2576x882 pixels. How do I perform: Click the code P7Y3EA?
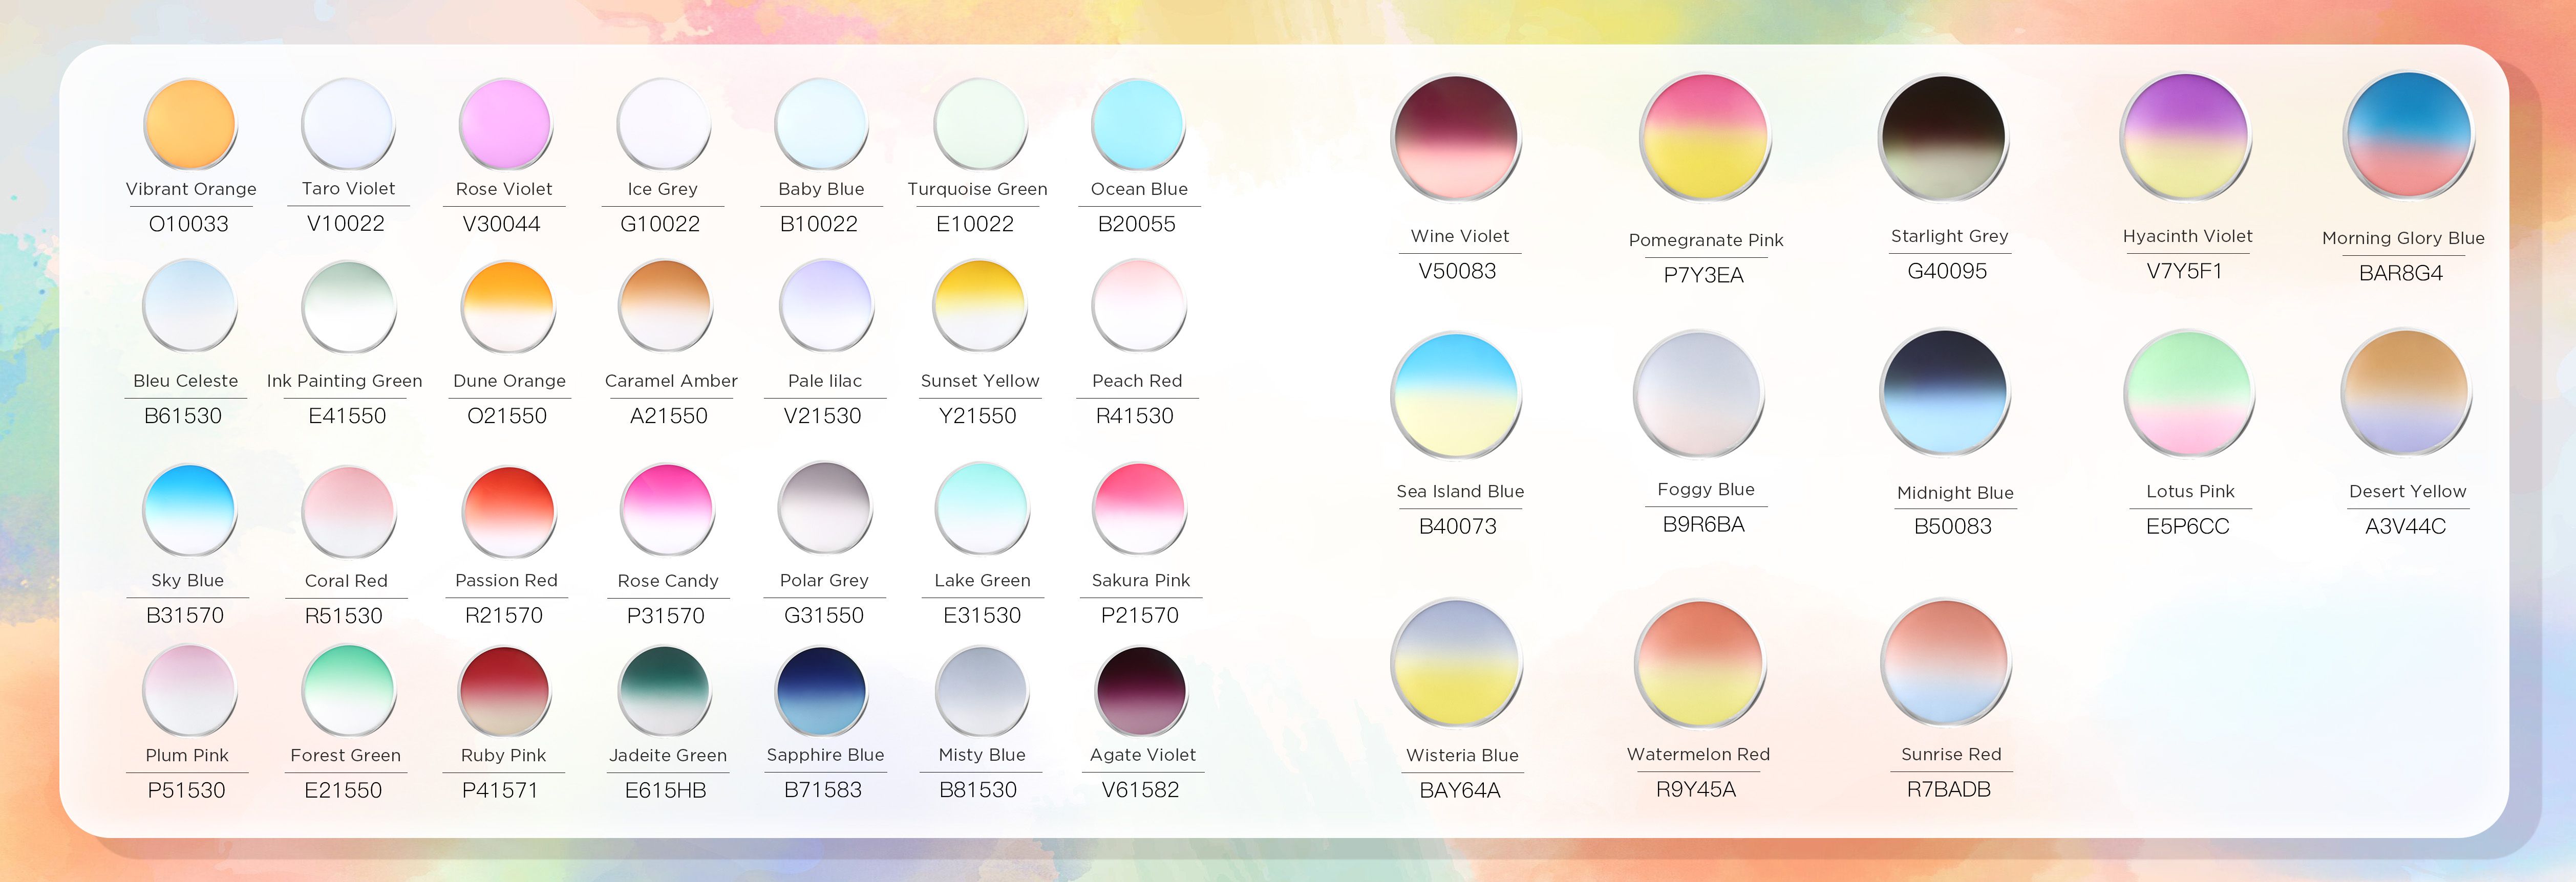coord(1704,275)
